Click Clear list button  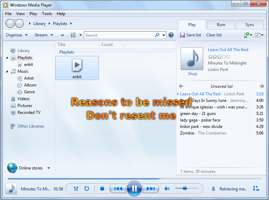(214, 35)
